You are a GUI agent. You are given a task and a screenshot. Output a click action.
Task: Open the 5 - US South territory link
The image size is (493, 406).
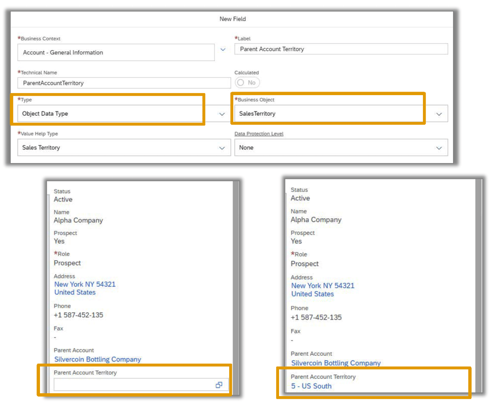click(x=311, y=386)
